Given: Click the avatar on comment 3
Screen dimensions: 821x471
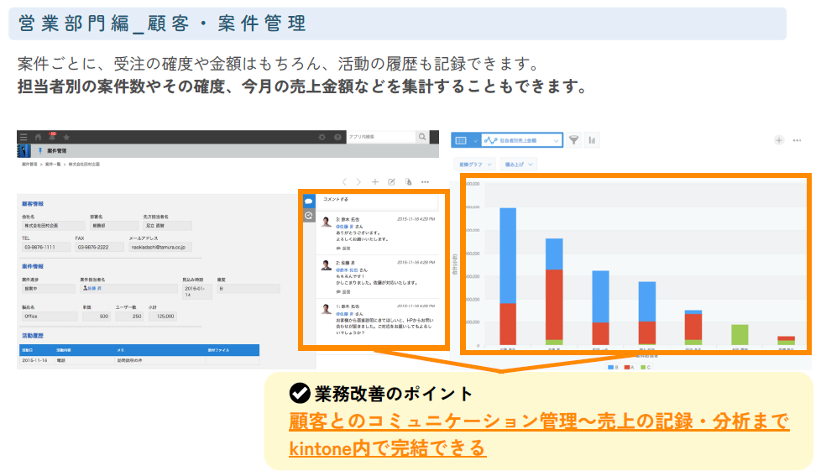Looking at the screenshot, I should click(327, 222).
